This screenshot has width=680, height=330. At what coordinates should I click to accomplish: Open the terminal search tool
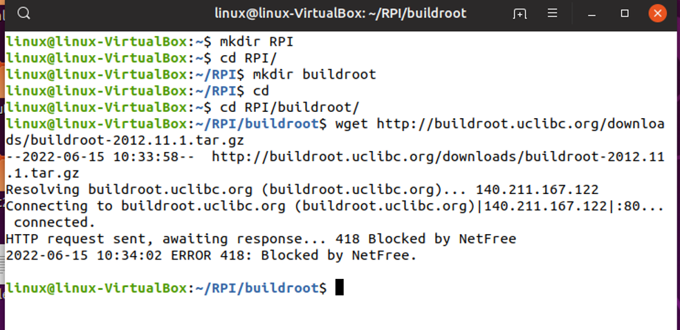point(24,14)
